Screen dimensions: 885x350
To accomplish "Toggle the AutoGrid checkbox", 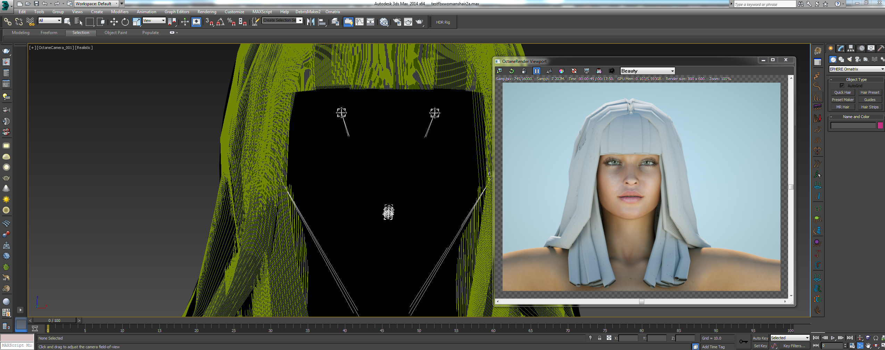I will point(842,85).
